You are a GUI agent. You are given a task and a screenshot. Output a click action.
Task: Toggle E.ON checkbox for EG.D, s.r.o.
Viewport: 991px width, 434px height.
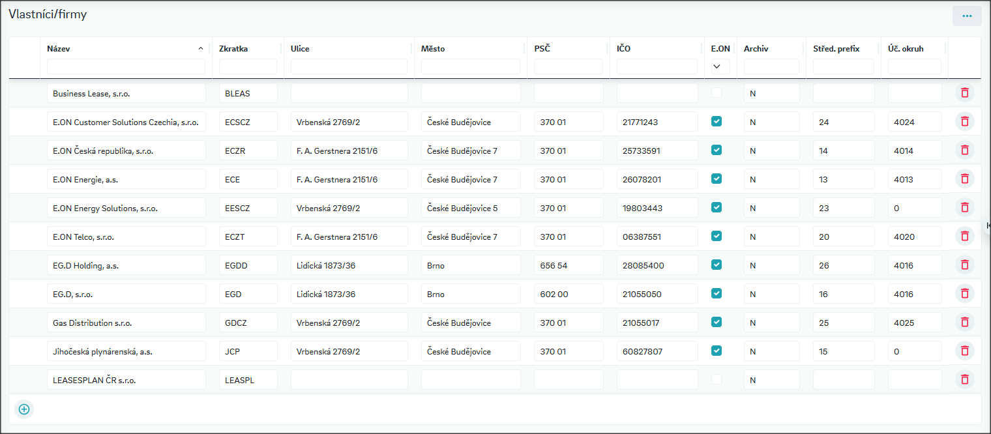pyautogui.click(x=717, y=293)
